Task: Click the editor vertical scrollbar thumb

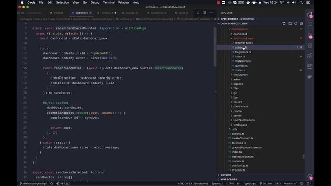Action: 215,47
